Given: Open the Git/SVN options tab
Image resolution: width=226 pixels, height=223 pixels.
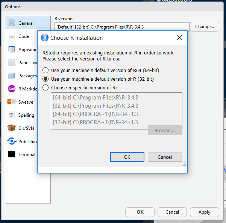Looking at the screenshot, I should coord(21,128).
